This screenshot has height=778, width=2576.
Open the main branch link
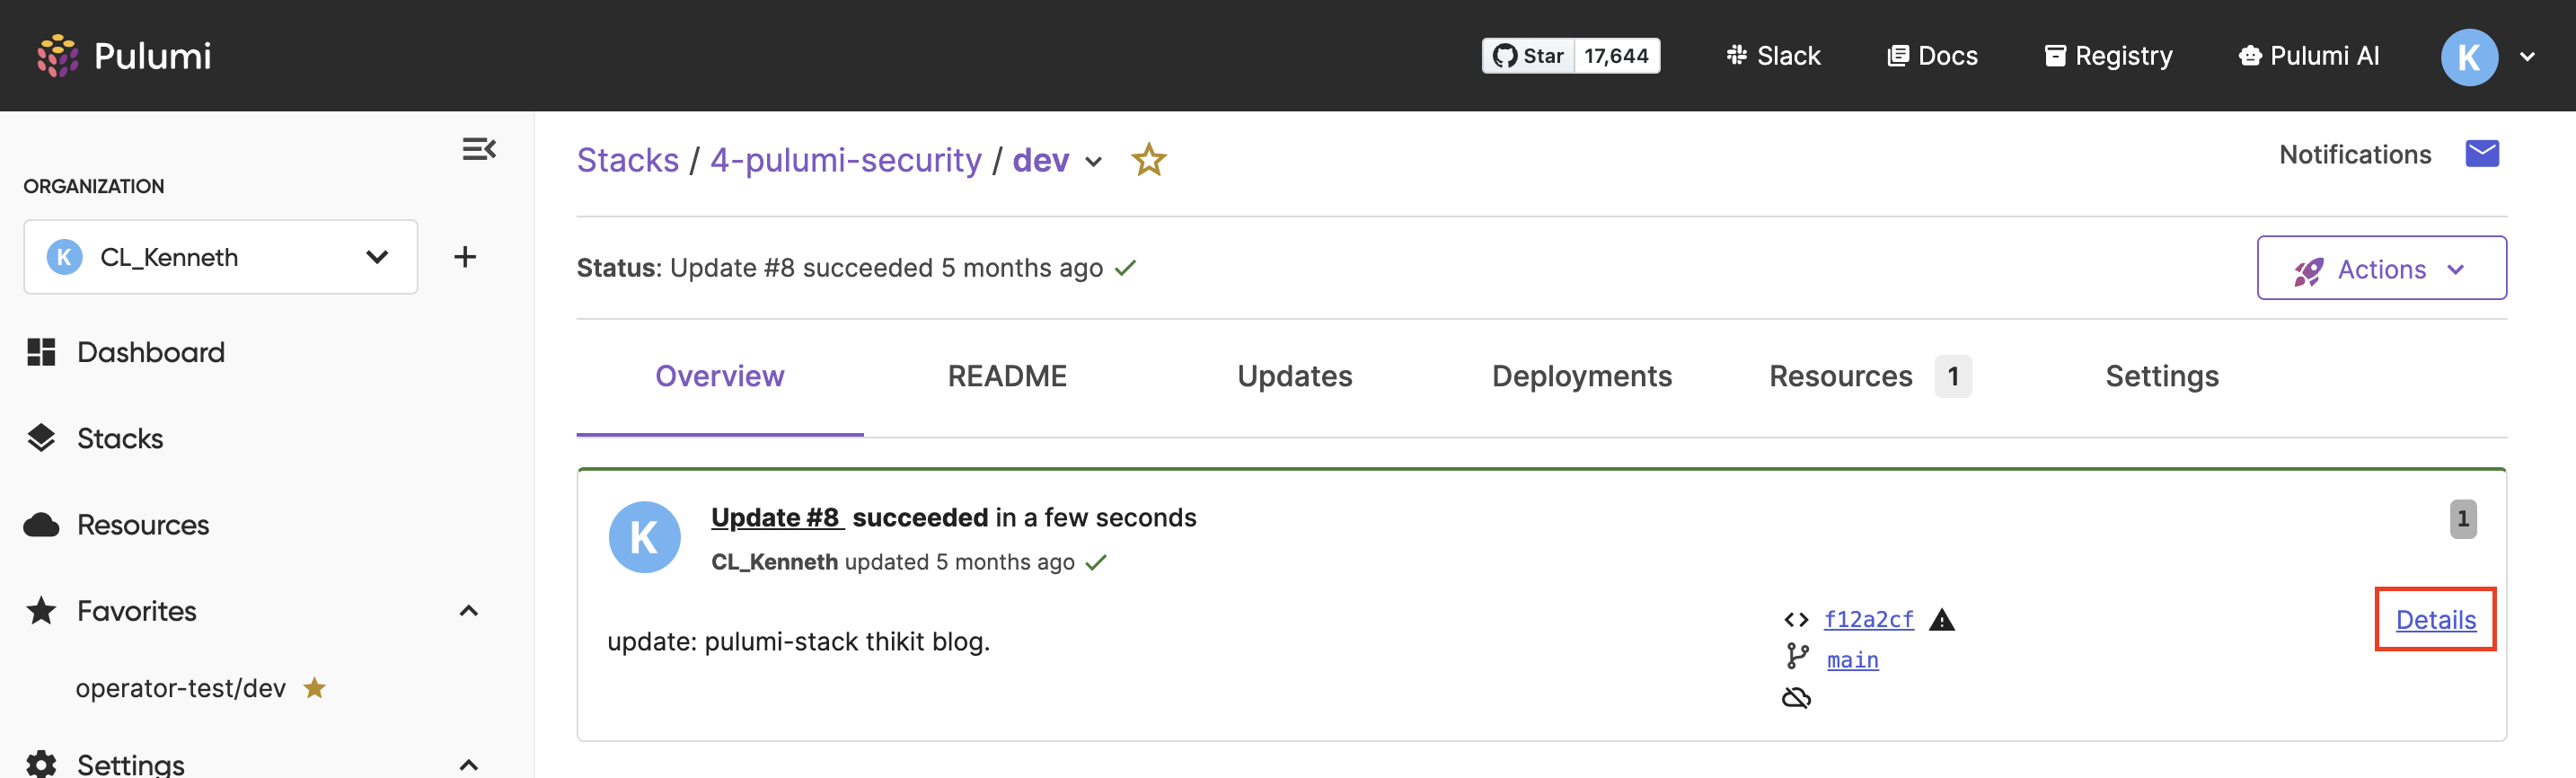pos(1852,660)
